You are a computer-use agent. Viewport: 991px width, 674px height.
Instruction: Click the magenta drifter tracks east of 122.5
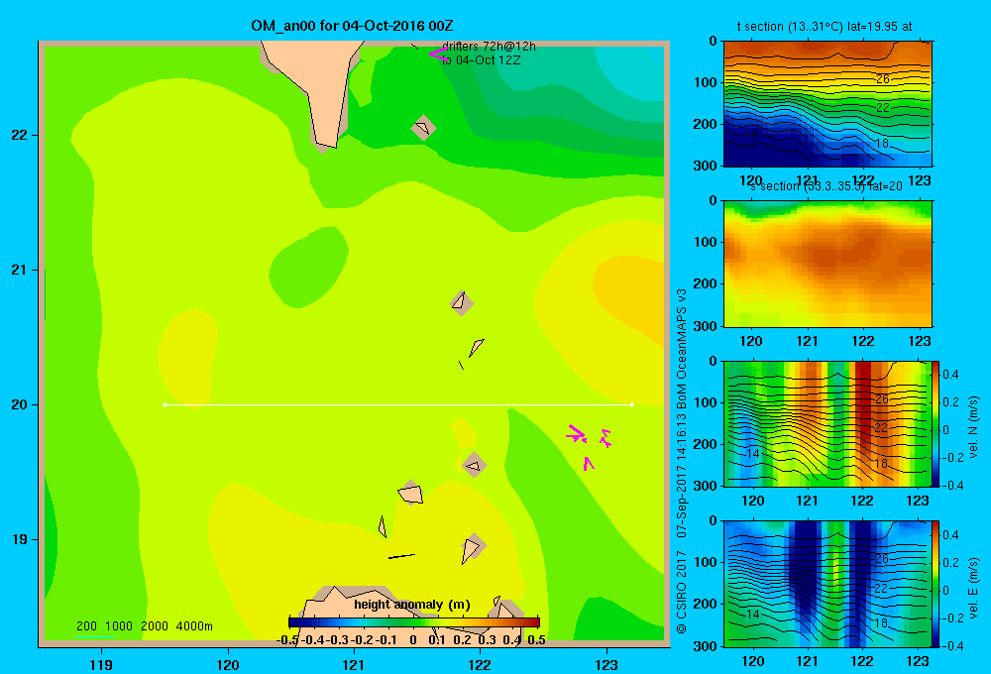(x=589, y=447)
